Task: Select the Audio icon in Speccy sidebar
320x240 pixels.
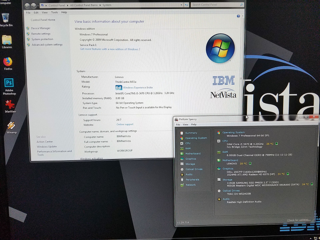Action: tap(182, 174)
